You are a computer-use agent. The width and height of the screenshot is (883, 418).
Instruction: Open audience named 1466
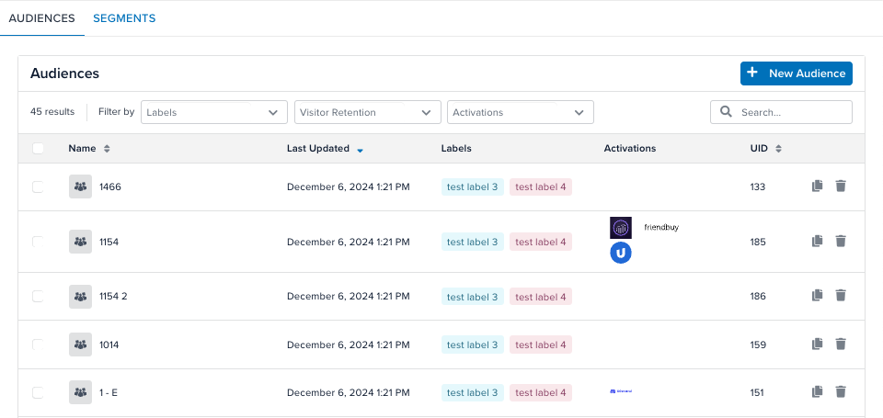tap(109, 186)
